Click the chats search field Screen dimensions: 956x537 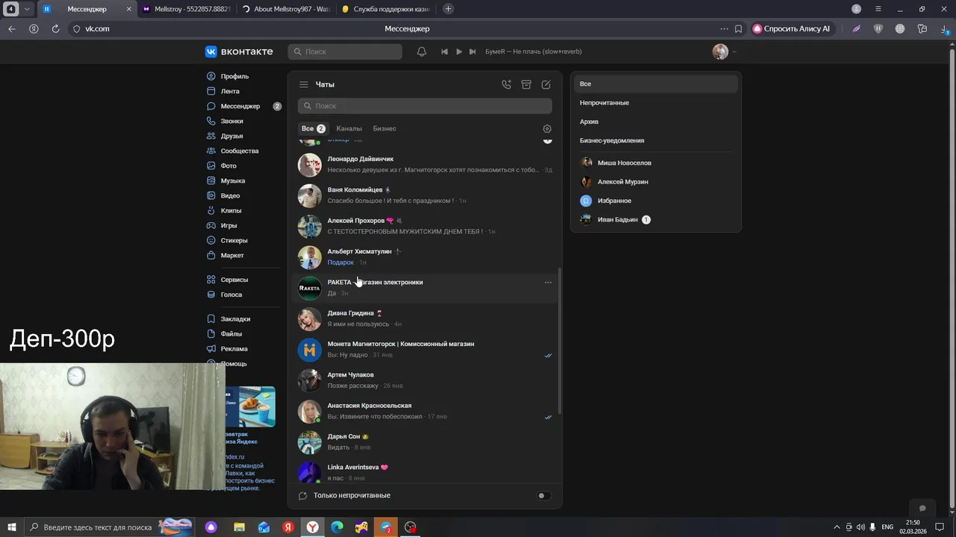pyautogui.click(x=425, y=106)
